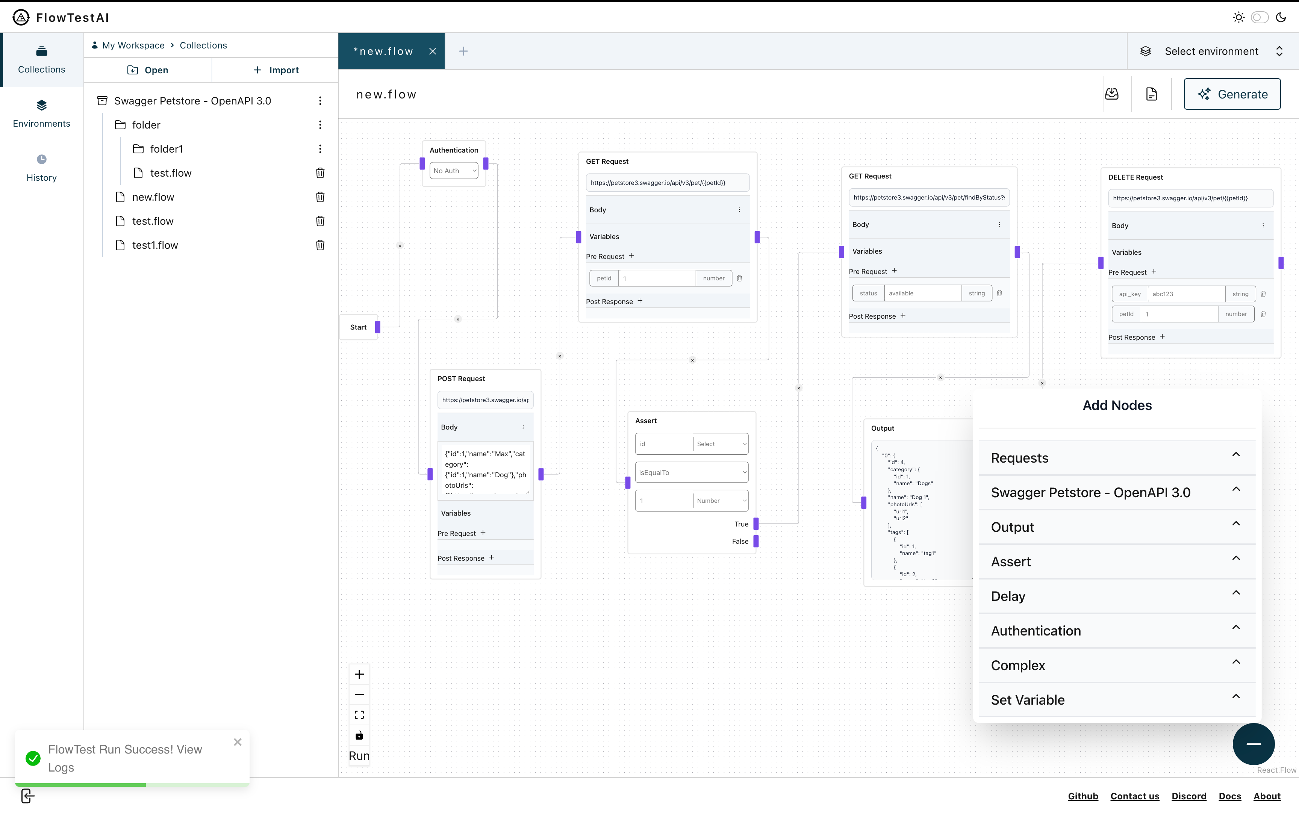Add a new flow tab with plus
Screen dimensions: 1299x814
[463, 51]
